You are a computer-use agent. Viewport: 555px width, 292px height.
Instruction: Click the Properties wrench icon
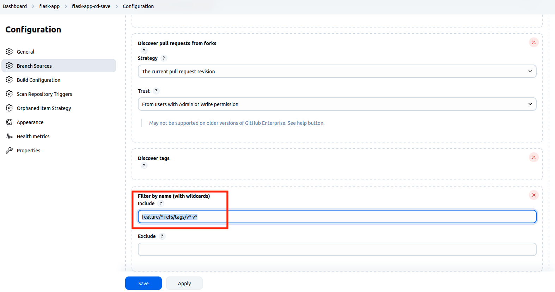click(x=9, y=151)
